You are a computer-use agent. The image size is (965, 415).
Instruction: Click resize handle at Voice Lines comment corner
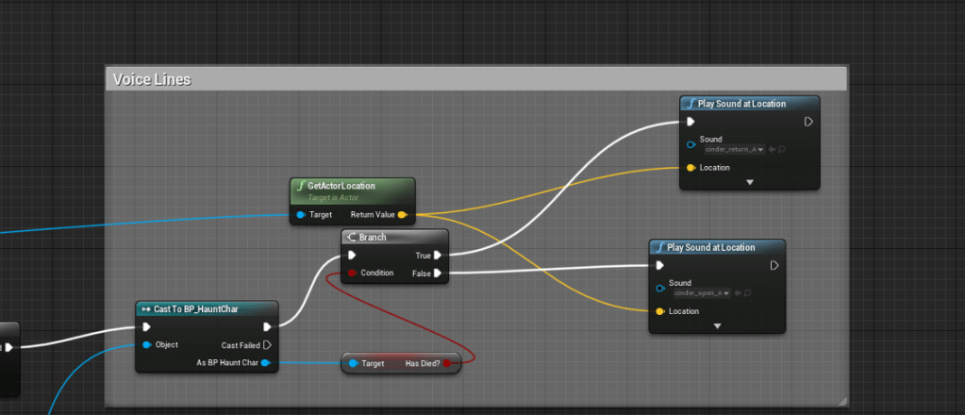pyautogui.click(x=840, y=400)
